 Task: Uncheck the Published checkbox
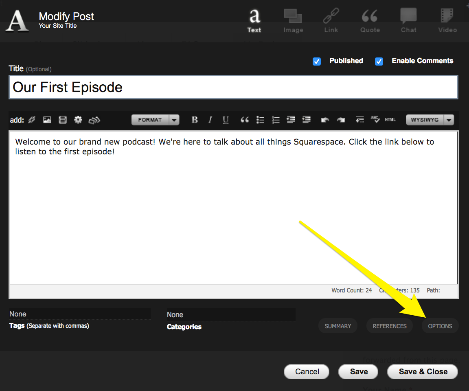(x=317, y=62)
